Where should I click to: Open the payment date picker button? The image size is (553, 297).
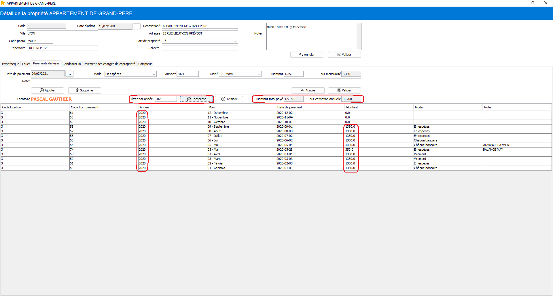[x=69, y=74]
